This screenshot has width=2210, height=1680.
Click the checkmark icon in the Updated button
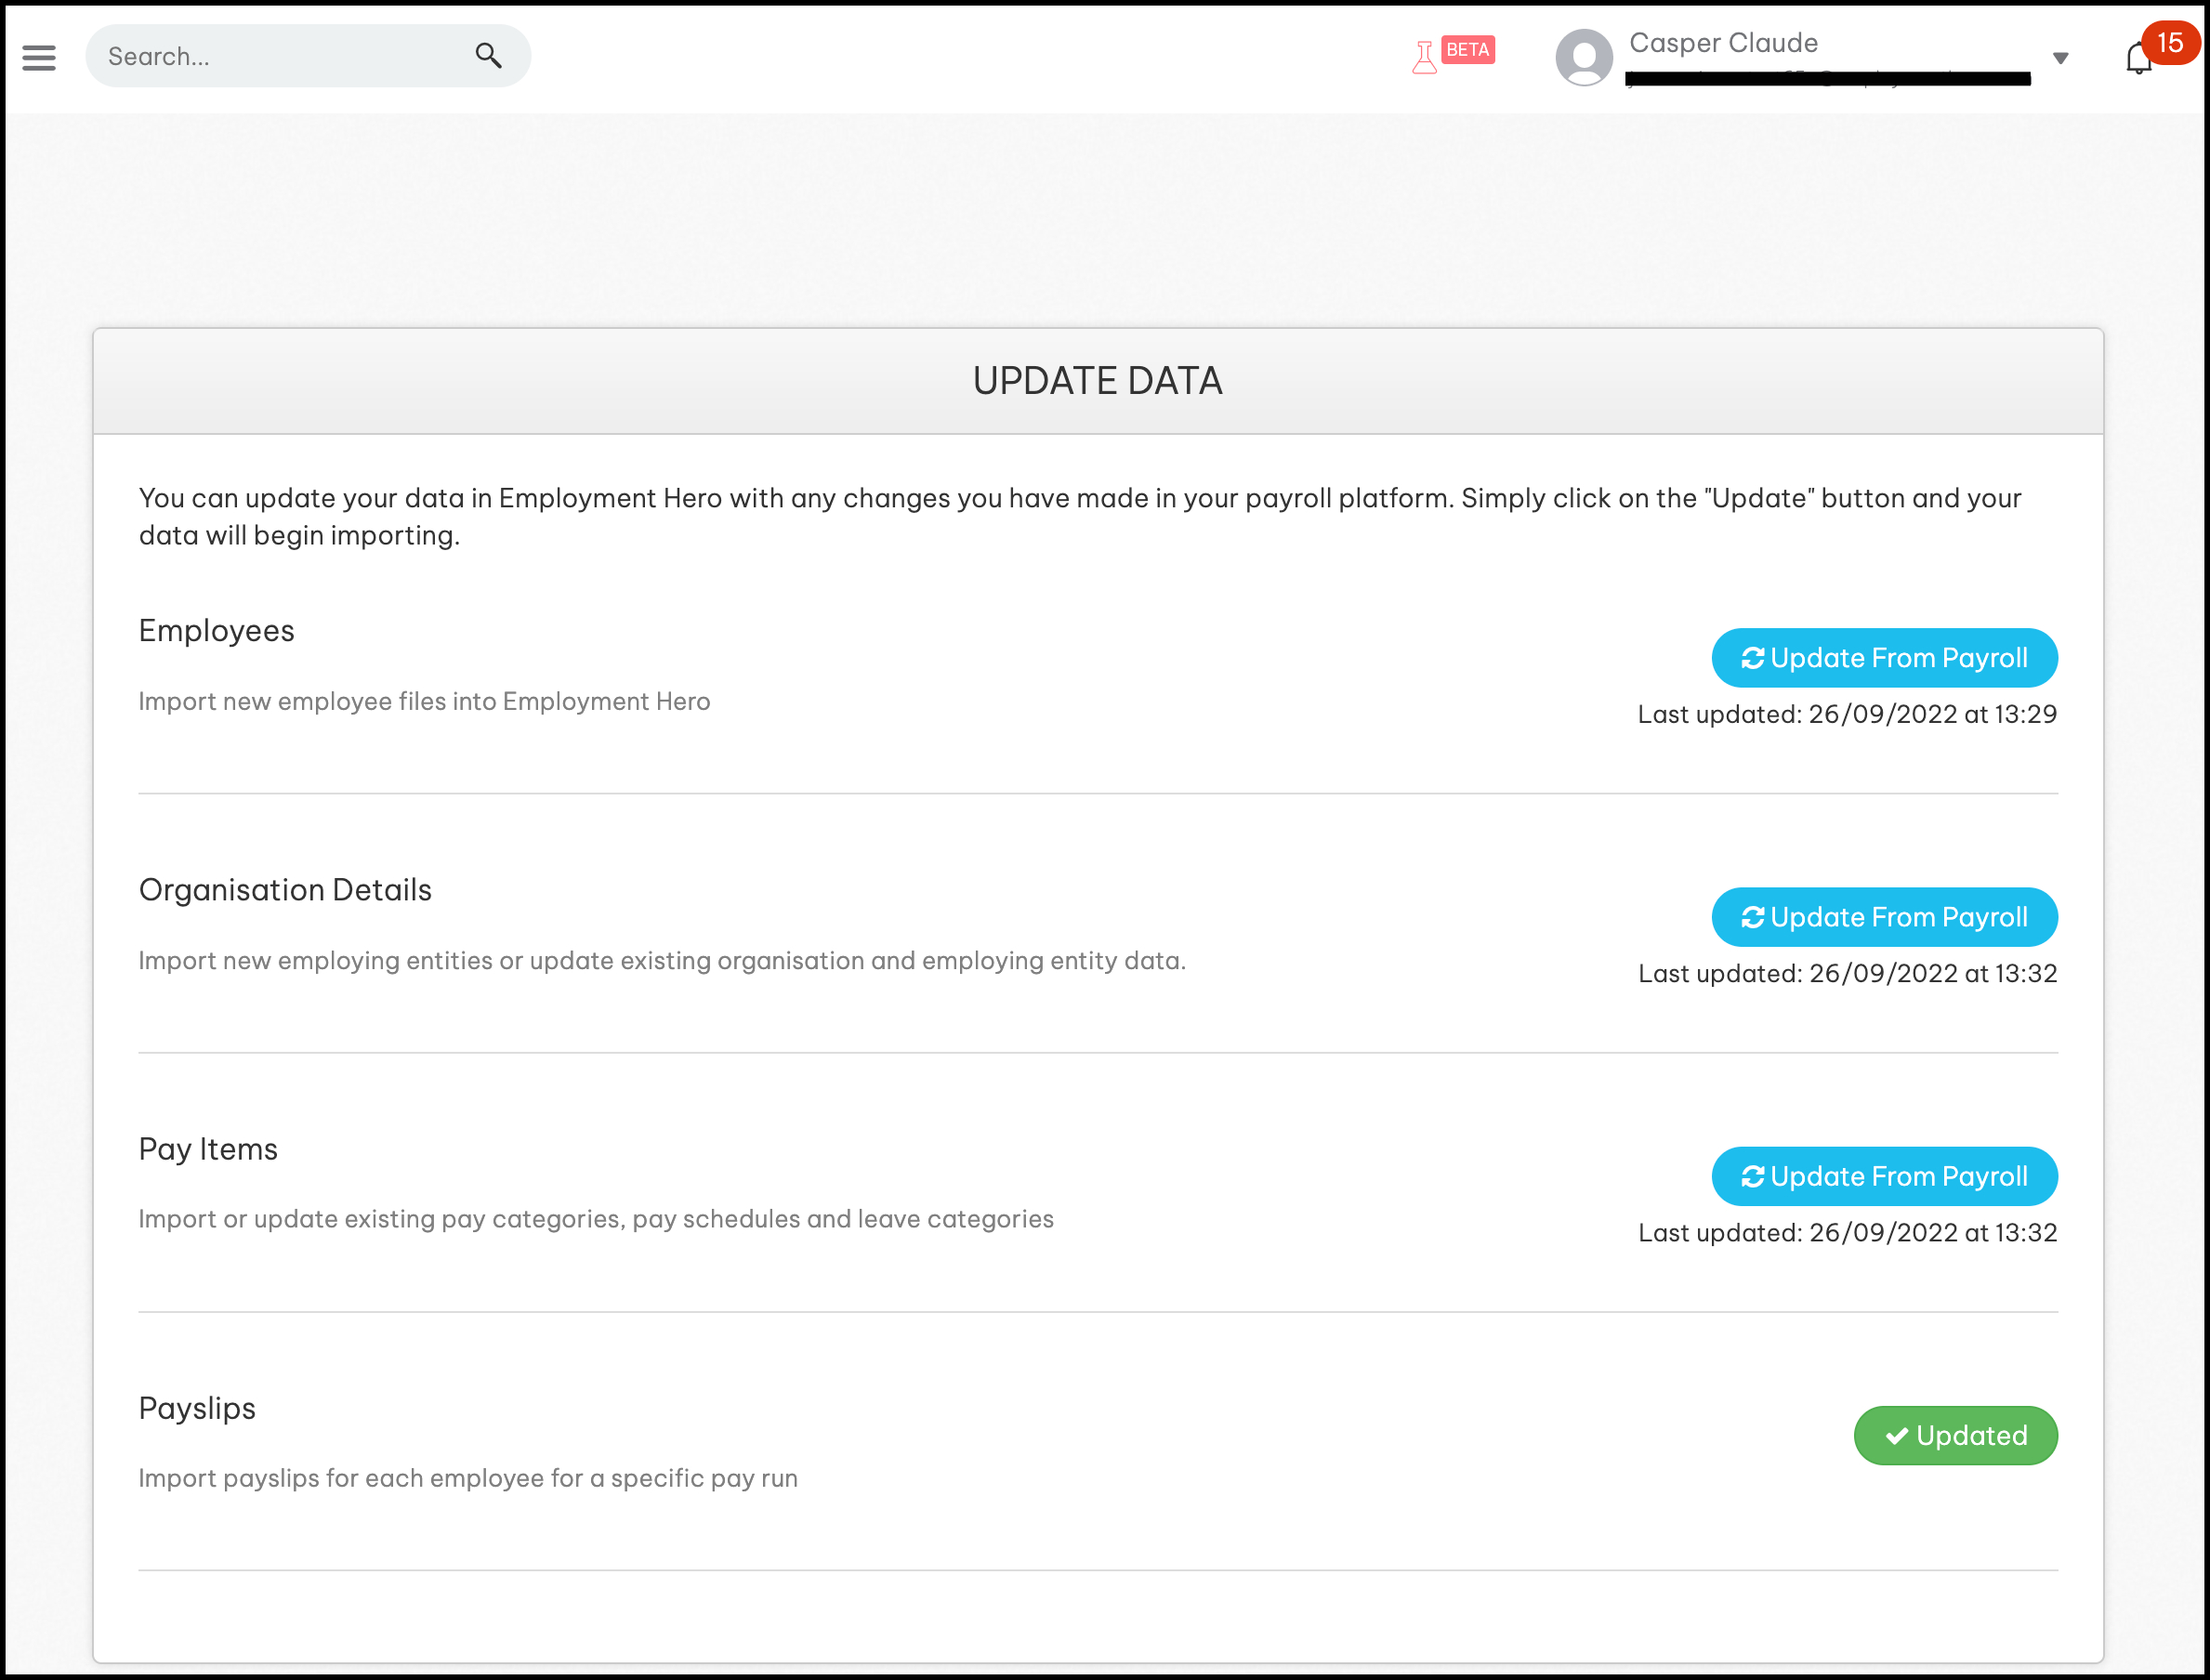1896,1435
